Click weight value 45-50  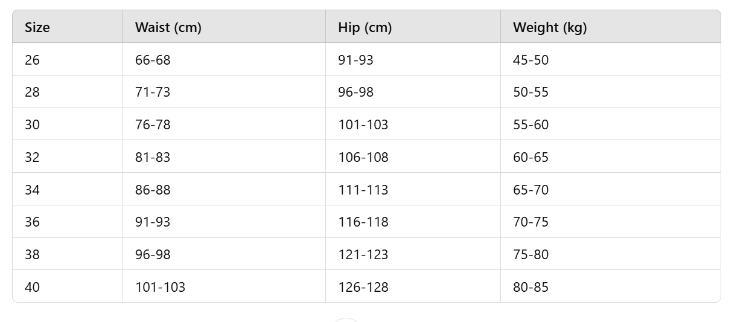531,60
